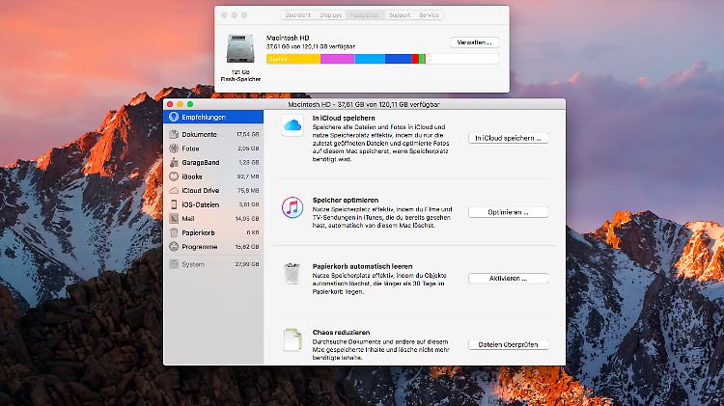Click the iCloud icon beside In iCloud speichern

(292, 125)
